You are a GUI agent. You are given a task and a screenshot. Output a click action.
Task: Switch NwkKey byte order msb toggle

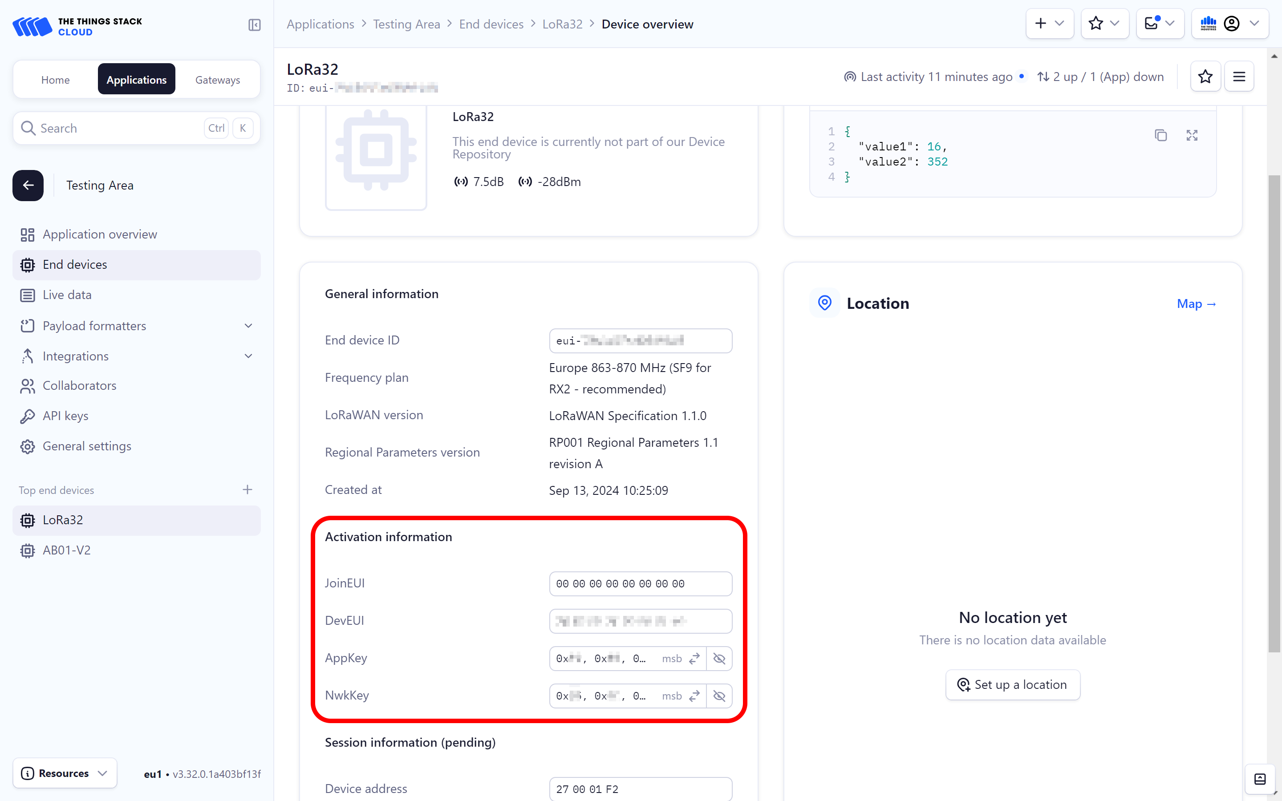point(694,696)
